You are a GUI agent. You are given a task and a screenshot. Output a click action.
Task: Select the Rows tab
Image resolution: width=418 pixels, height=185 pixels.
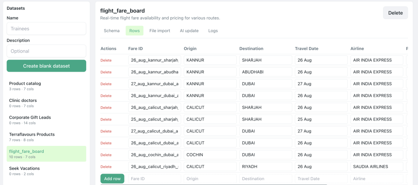pos(135,31)
